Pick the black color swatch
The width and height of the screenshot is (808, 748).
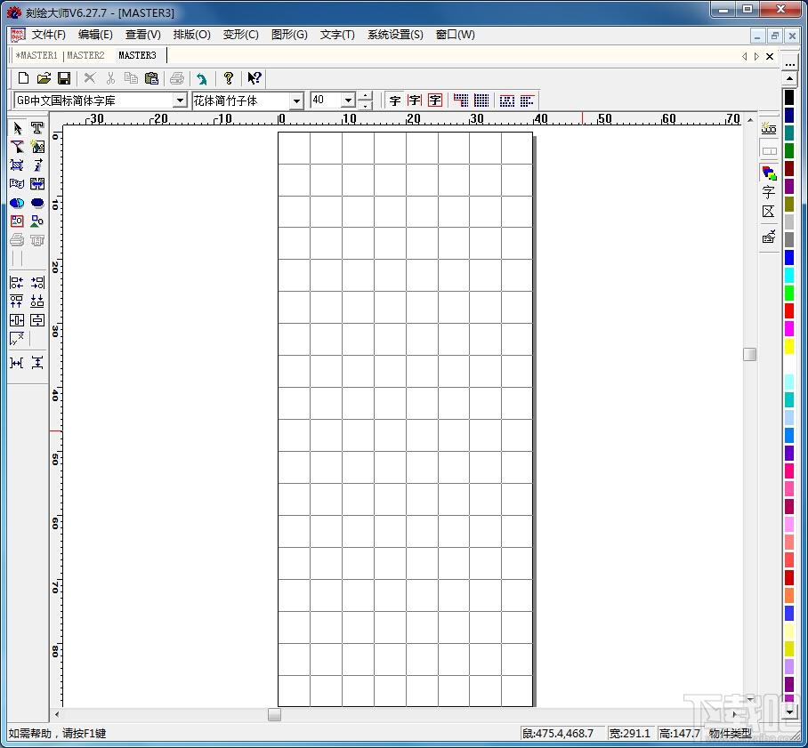click(789, 97)
